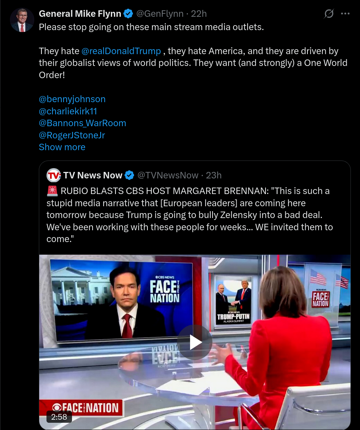The image size is (360, 430).
Task: Click the 2:58 video duration badge
Action: point(59,417)
